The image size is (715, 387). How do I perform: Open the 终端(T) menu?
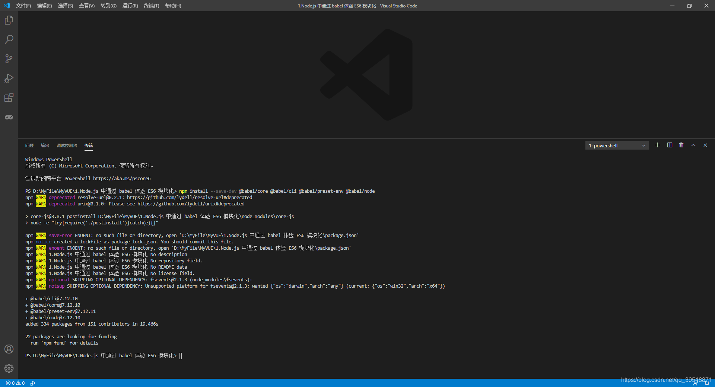click(x=152, y=6)
